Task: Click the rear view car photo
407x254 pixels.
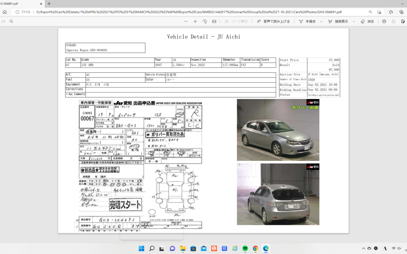Action: 278,194
